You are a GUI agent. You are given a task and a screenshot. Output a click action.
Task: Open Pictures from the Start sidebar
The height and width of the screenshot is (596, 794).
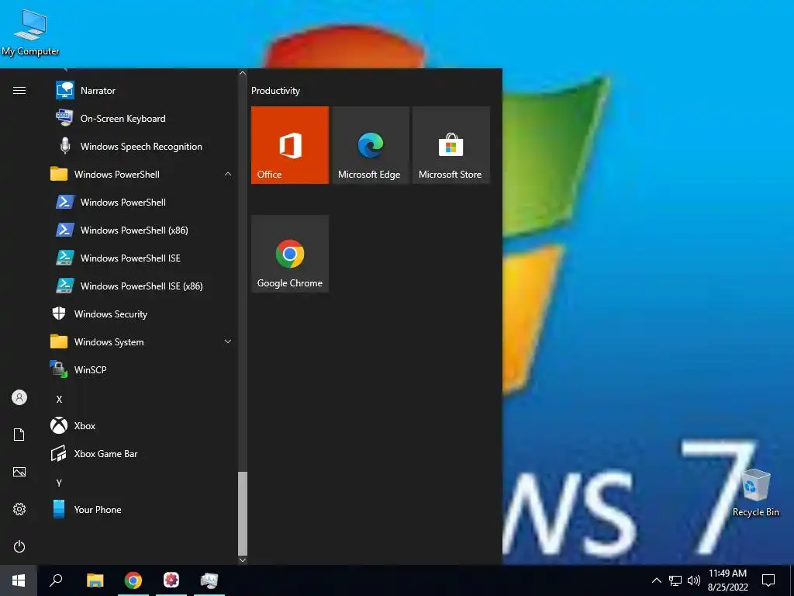click(19, 472)
